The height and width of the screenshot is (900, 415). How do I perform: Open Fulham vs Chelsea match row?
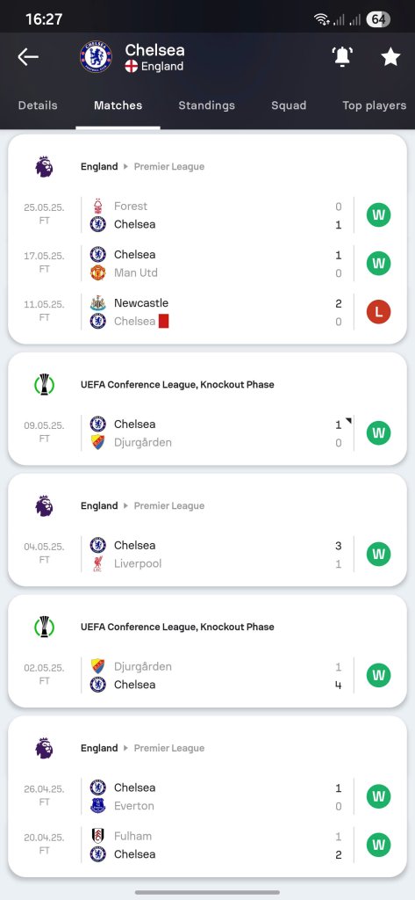click(207, 845)
